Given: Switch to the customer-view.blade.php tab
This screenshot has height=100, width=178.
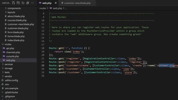Looking at the screenshot, I should 77,3.
